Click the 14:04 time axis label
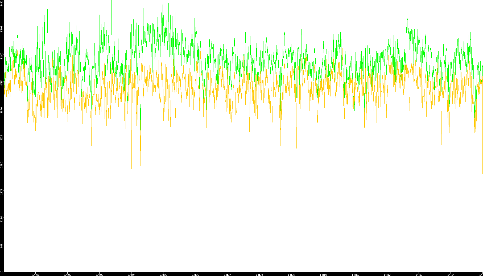Image resolution: width=483 pixels, height=276 pixels. (131, 274)
